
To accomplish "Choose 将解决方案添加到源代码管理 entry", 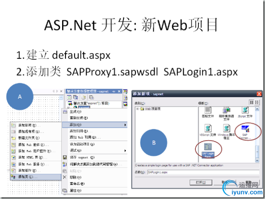I will click(x=95, y=164).
